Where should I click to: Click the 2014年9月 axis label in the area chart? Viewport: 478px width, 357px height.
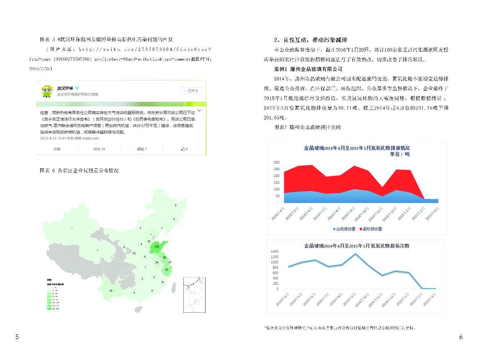pos(348,213)
